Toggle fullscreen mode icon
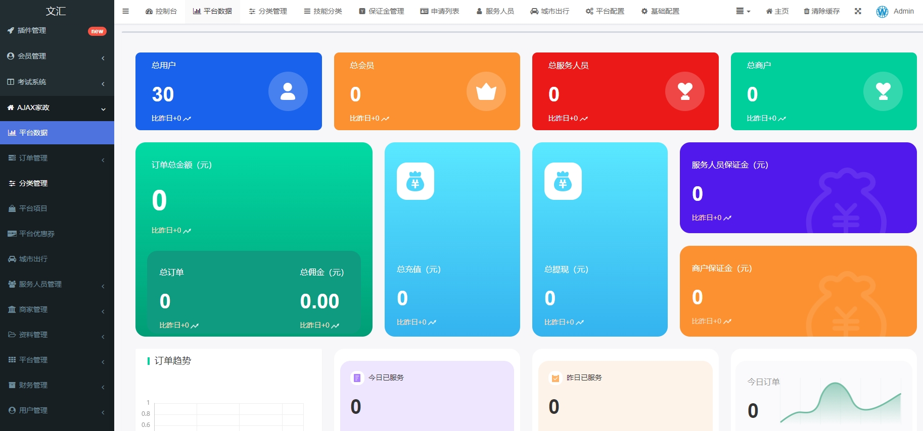This screenshot has width=923, height=431. click(x=858, y=11)
